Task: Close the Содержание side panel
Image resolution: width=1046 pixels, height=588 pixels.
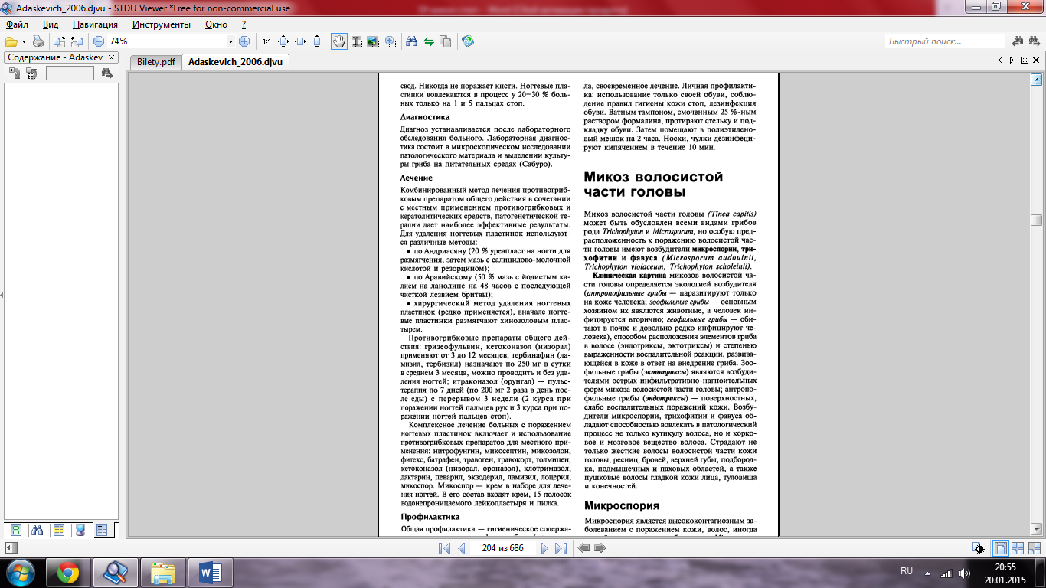Action: (x=111, y=57)
